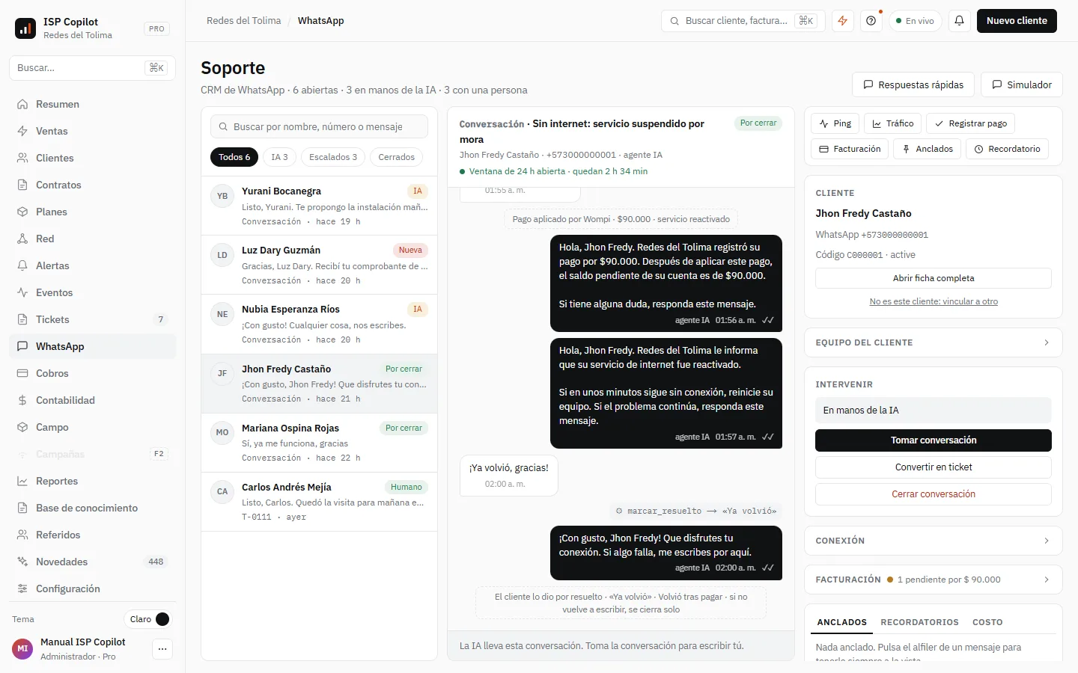Click Convertir en ticket
The width and height of the screenshot is (1078, 673).
point(934,467)
